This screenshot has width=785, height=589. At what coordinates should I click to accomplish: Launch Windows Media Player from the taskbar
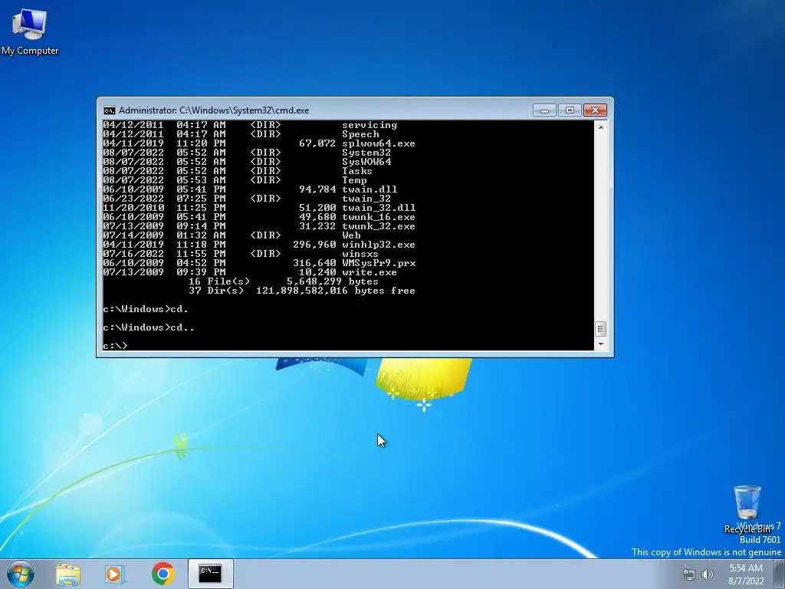114,574
